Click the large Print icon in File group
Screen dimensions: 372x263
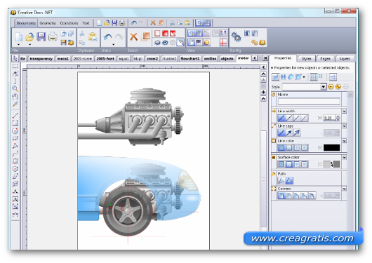(53, 36)
